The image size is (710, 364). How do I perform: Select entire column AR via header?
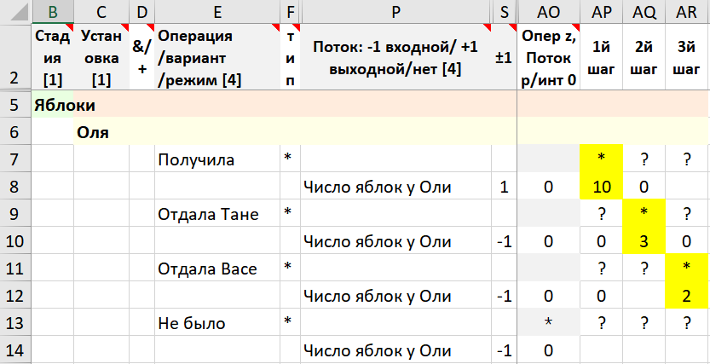tap(686, 11)
